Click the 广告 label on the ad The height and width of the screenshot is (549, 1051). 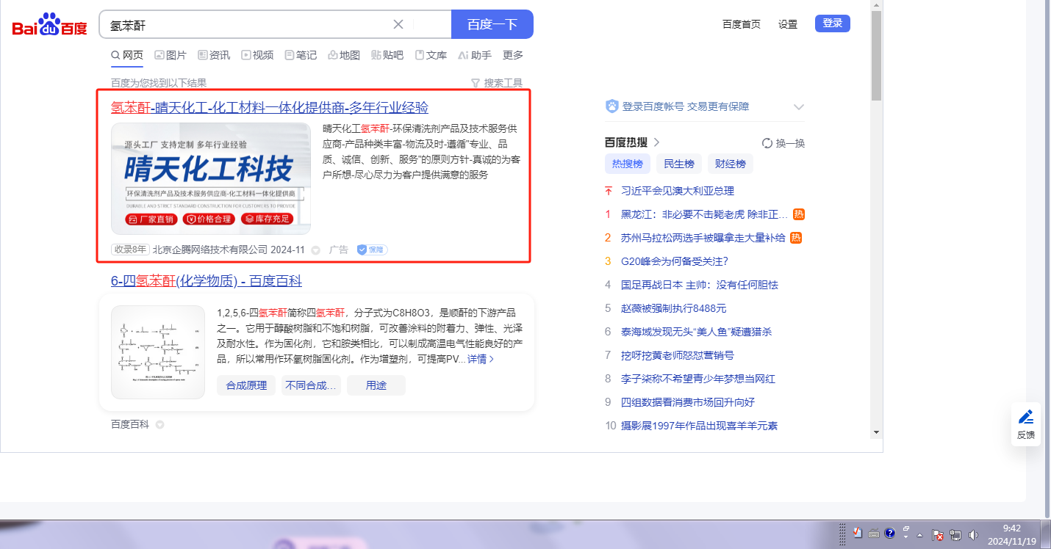[x=339, y=250]
